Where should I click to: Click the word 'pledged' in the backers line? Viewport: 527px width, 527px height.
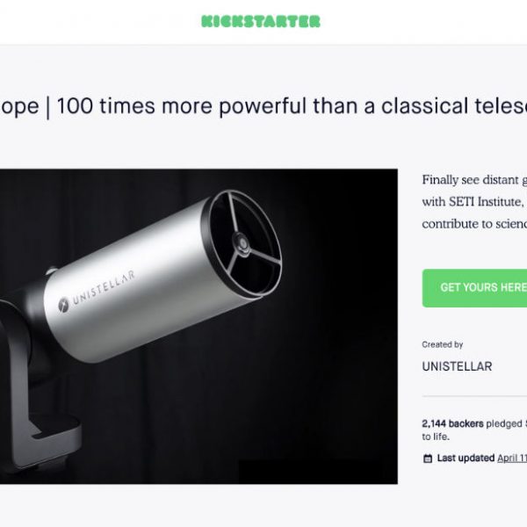504,424
